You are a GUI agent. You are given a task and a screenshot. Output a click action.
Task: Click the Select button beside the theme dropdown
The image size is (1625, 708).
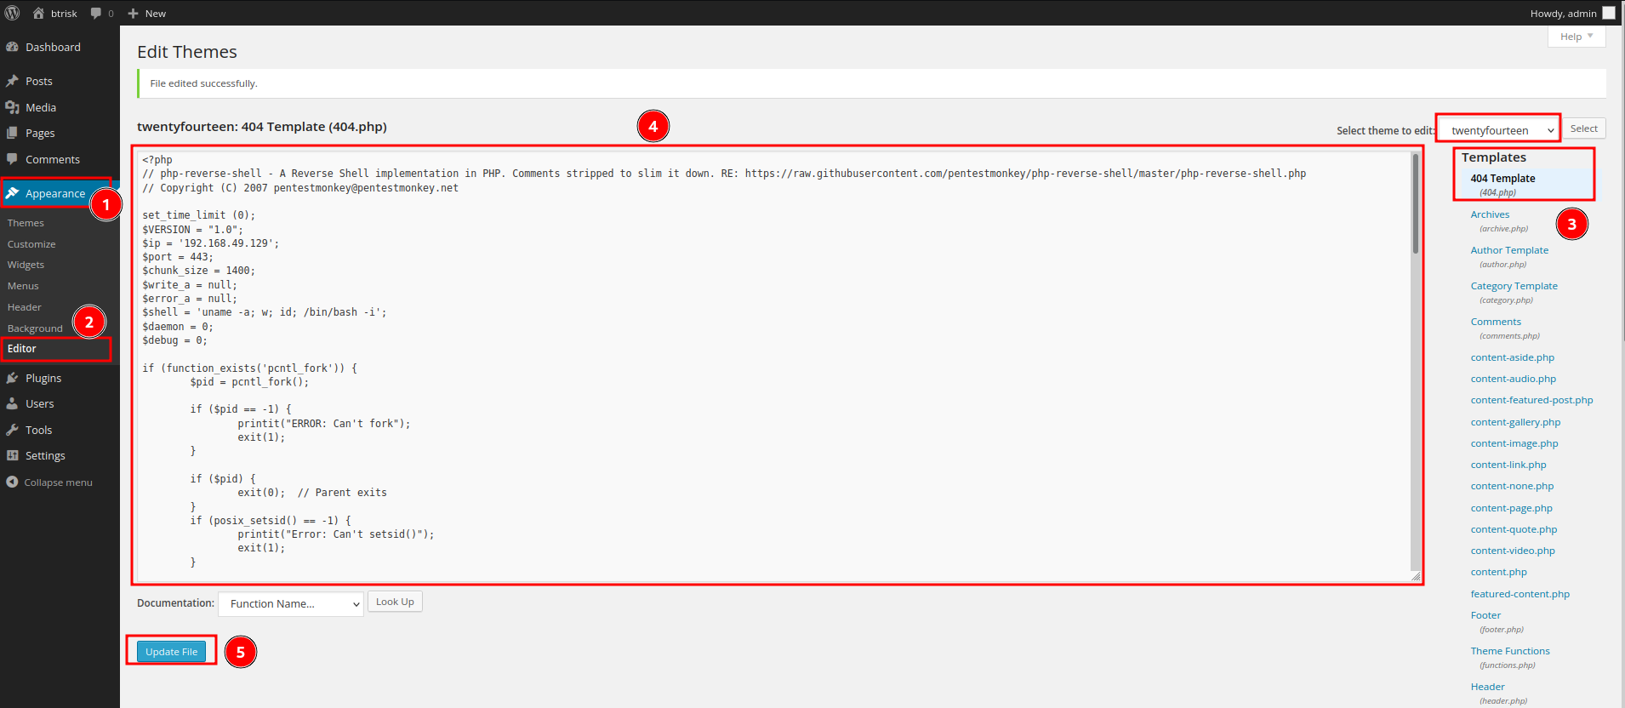[x=1583, y=128]
